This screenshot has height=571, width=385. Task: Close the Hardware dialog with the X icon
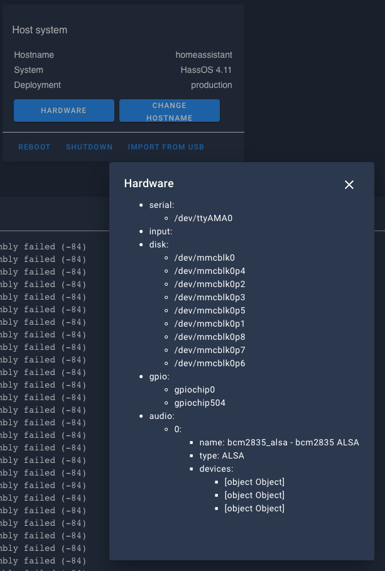[349, 185]
